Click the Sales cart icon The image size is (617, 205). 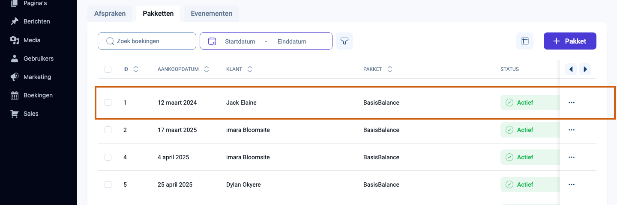point(15,114)
